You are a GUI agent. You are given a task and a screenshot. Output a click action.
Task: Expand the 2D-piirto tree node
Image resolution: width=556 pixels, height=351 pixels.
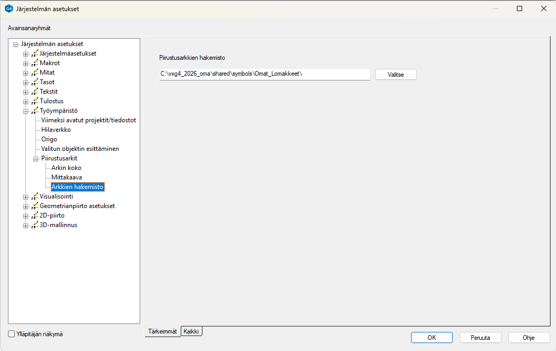25,216
